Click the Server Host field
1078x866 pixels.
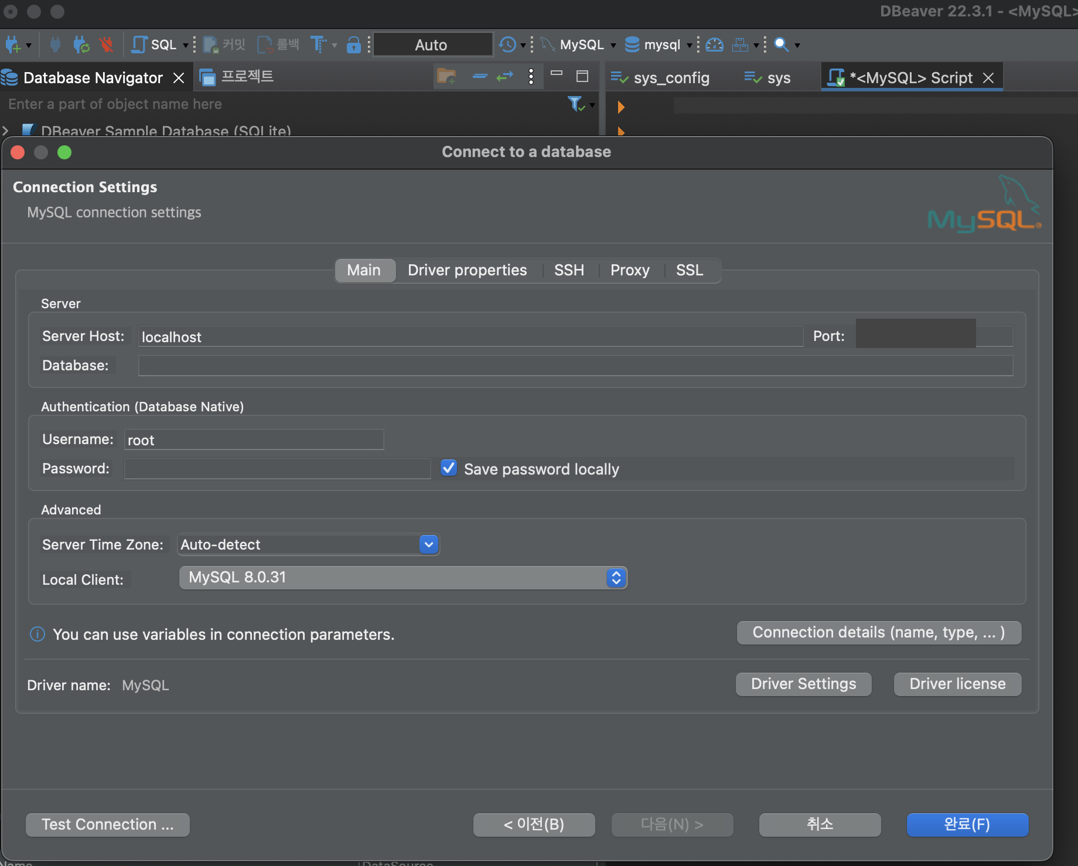(x=470, y=336)
